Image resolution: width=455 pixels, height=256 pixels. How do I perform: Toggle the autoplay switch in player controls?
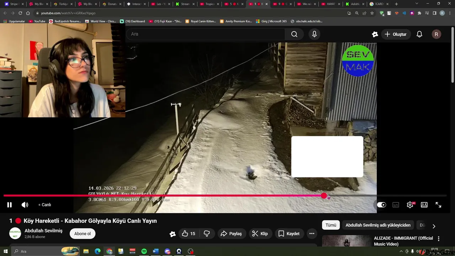[x=381, y=205]
